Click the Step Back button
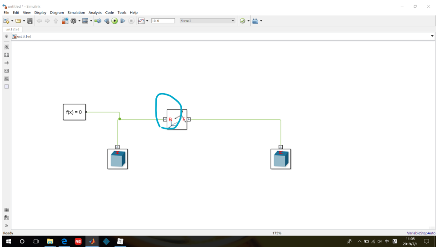 coord(106,20)
